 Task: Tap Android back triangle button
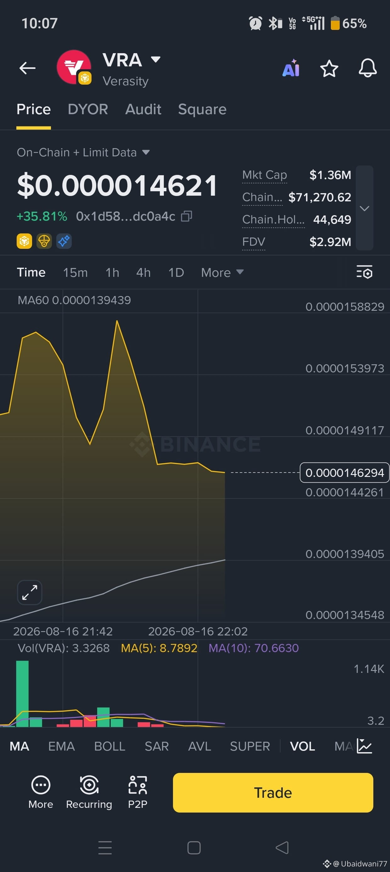pos(282,848)
